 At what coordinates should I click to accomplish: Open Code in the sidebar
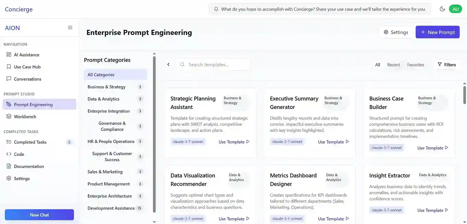point(19,154)
